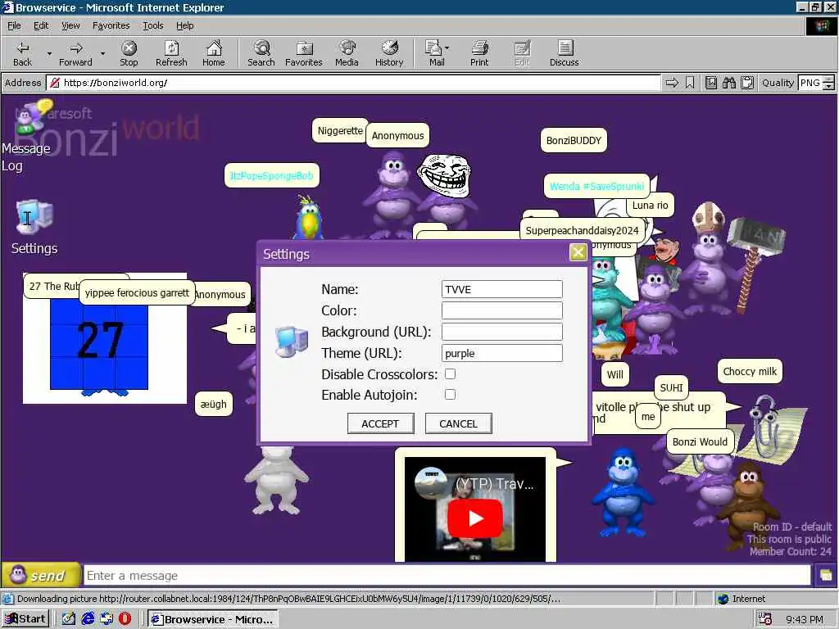Open the Media toolbar pane
839x629 pixels.
[347, 53]
